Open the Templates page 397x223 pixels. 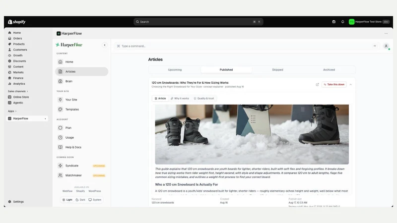pos(81,109)
